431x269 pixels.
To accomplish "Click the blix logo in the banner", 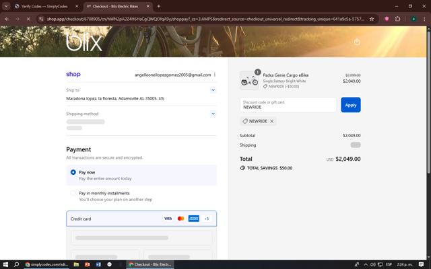I will pos(84,42).
